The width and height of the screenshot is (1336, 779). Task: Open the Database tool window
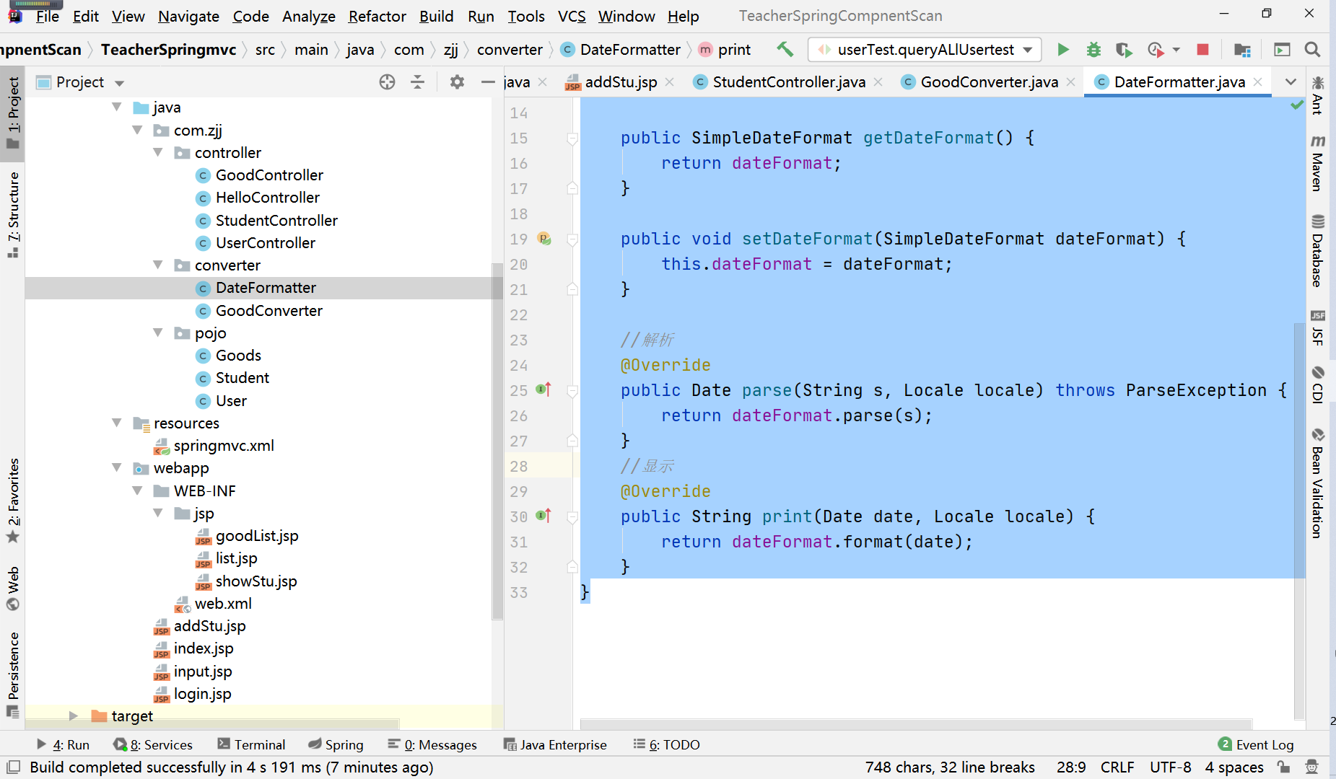point(1318,251)
